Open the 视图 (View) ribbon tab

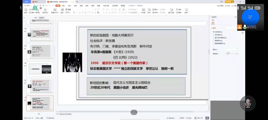click(x=98, y=5)
